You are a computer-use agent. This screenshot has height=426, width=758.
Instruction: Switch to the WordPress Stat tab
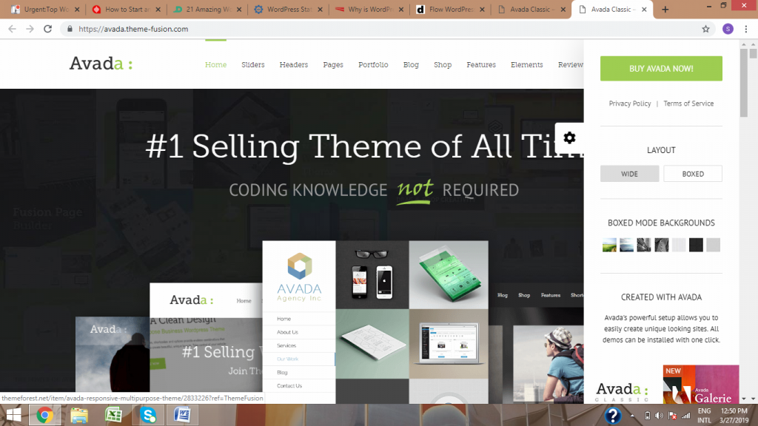click(x=289, y=9)
